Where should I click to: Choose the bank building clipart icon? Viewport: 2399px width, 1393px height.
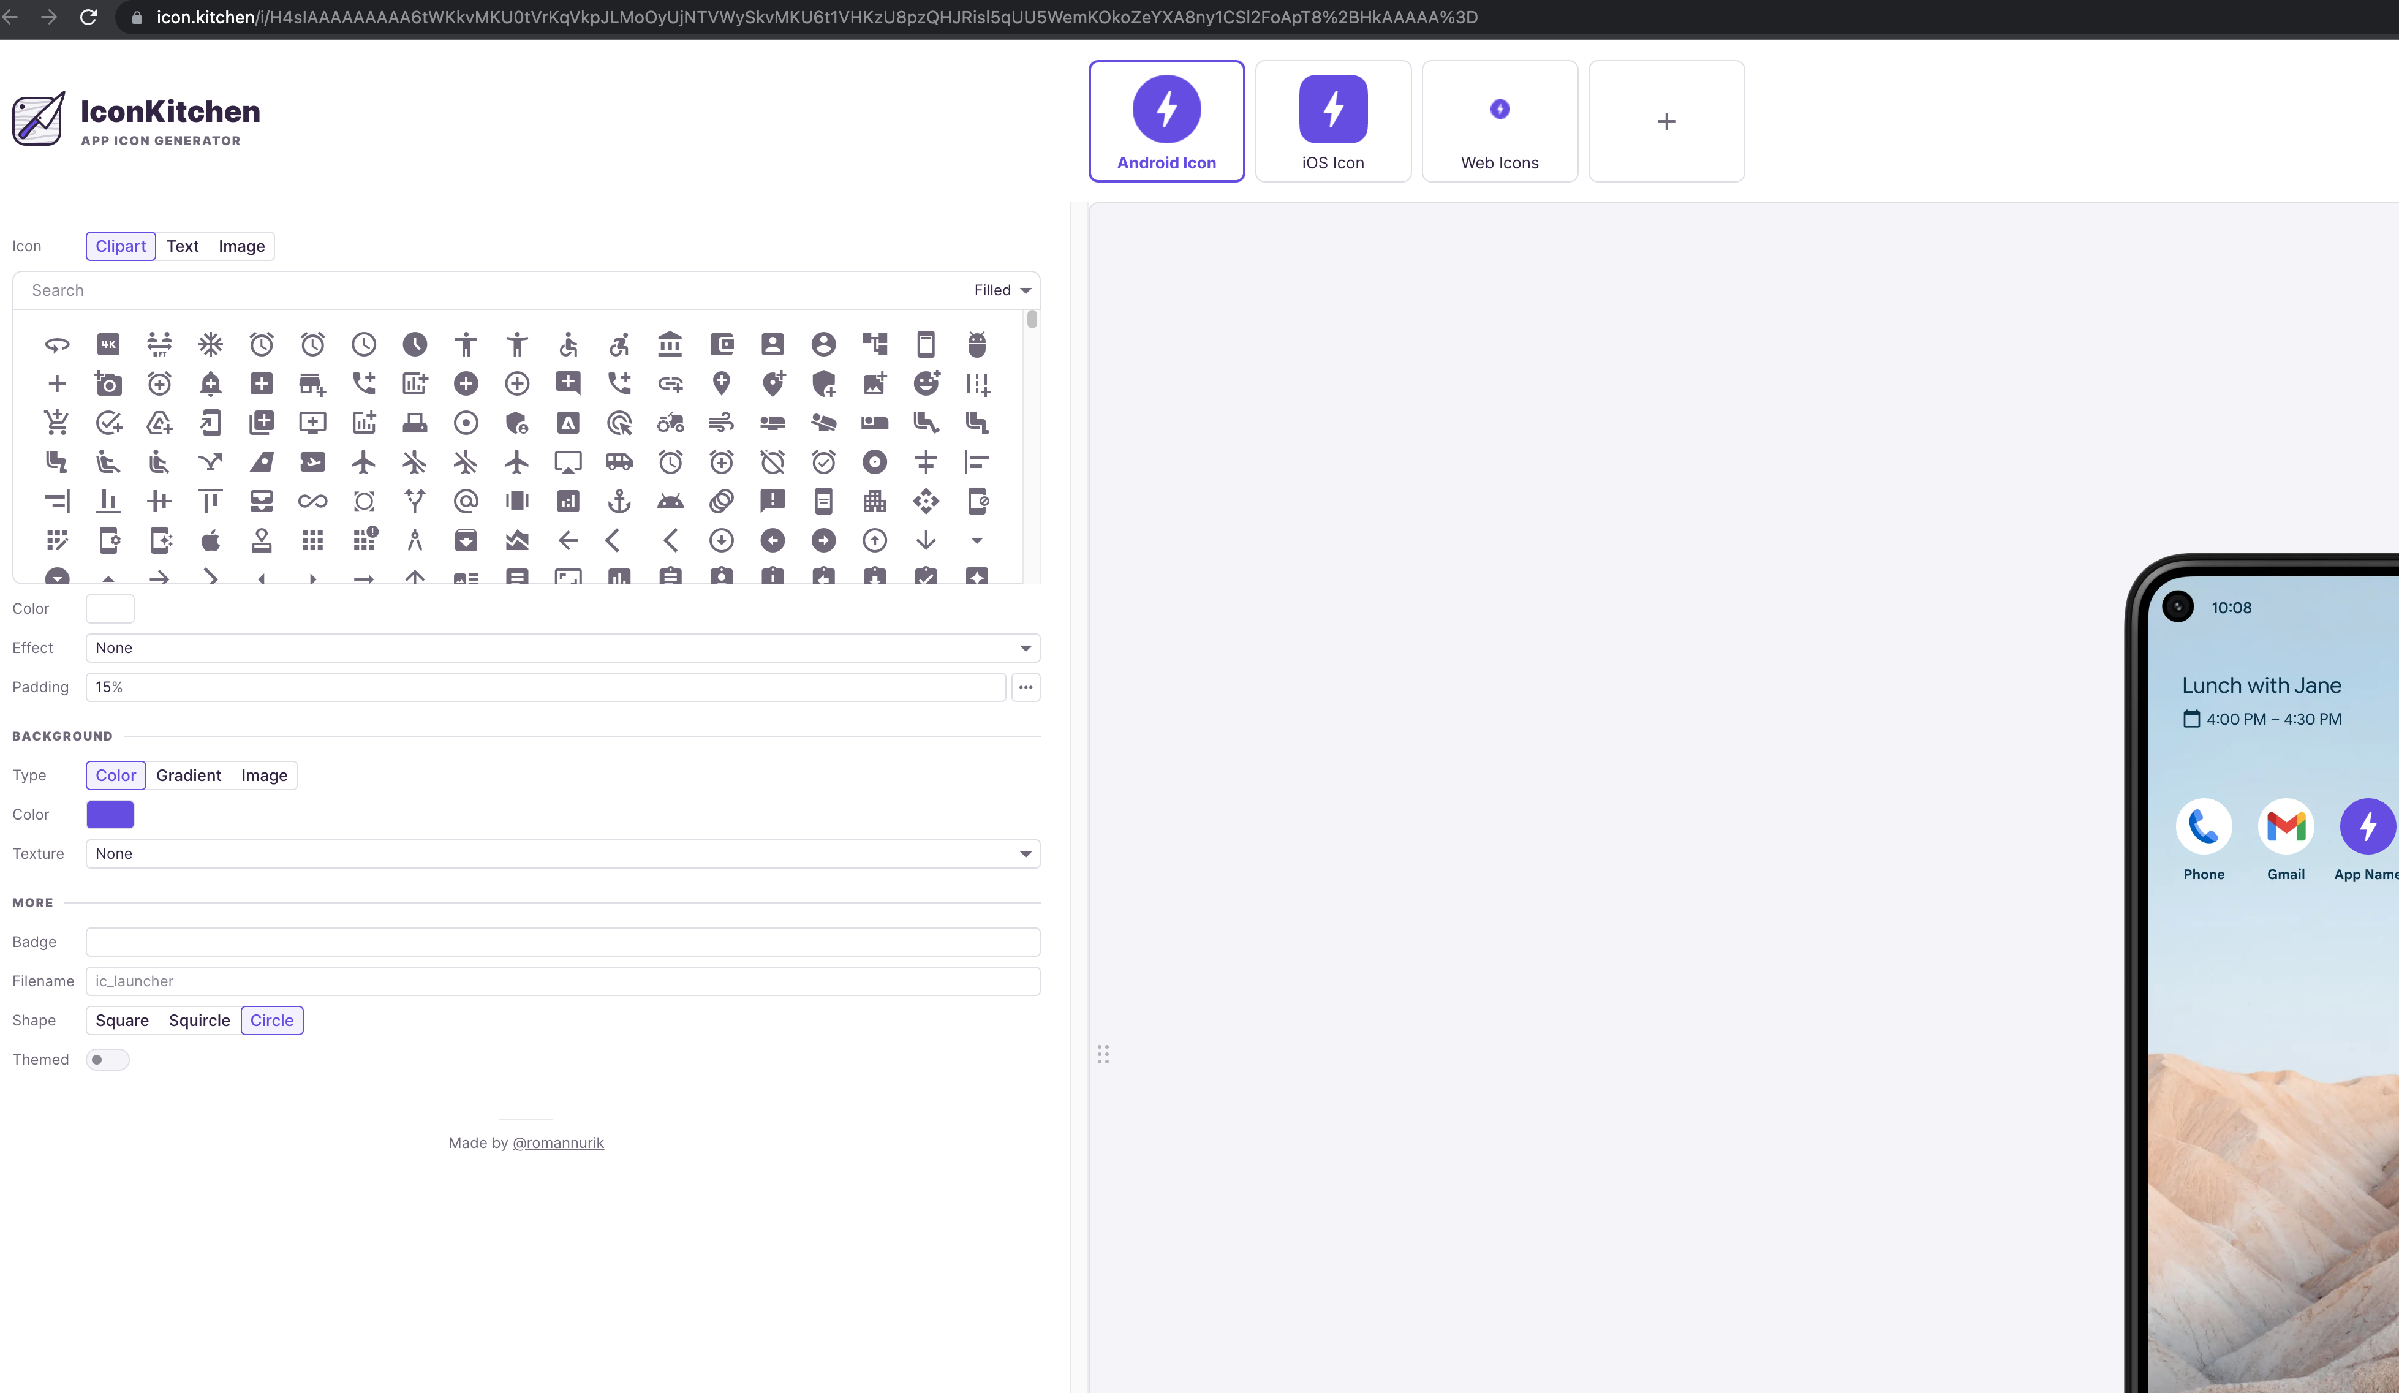670,344
